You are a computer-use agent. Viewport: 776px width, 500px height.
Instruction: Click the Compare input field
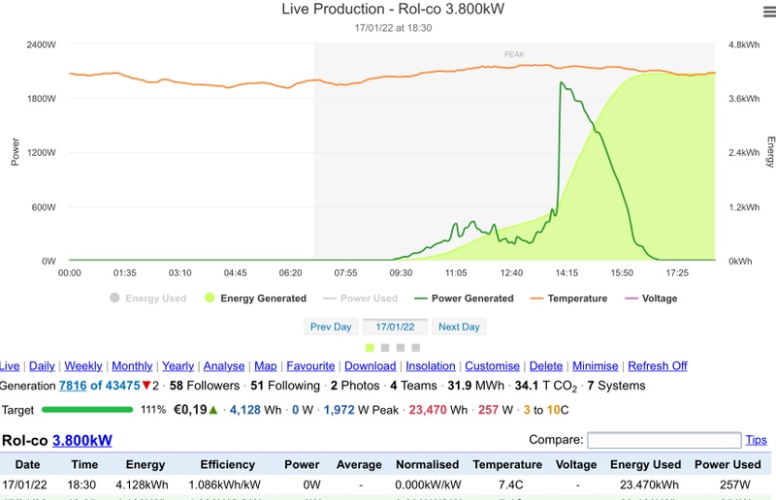[x=663, y=440]
